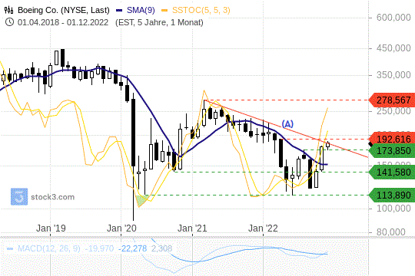Viewport: 415px width, 276px height.
Task: Click the stock3 logo icon
Action: coord(19,196)
